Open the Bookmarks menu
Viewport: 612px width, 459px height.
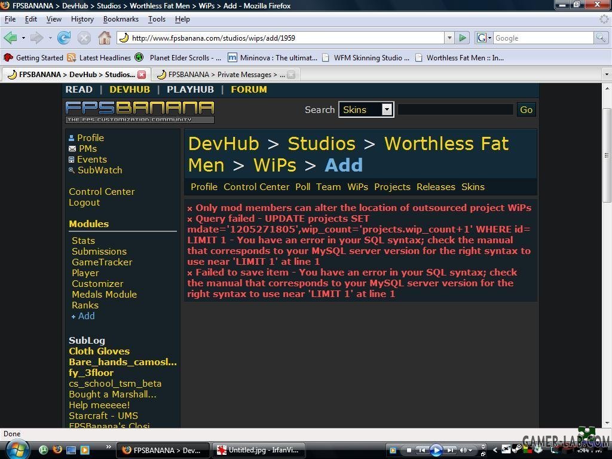click(x=121, y=19)
